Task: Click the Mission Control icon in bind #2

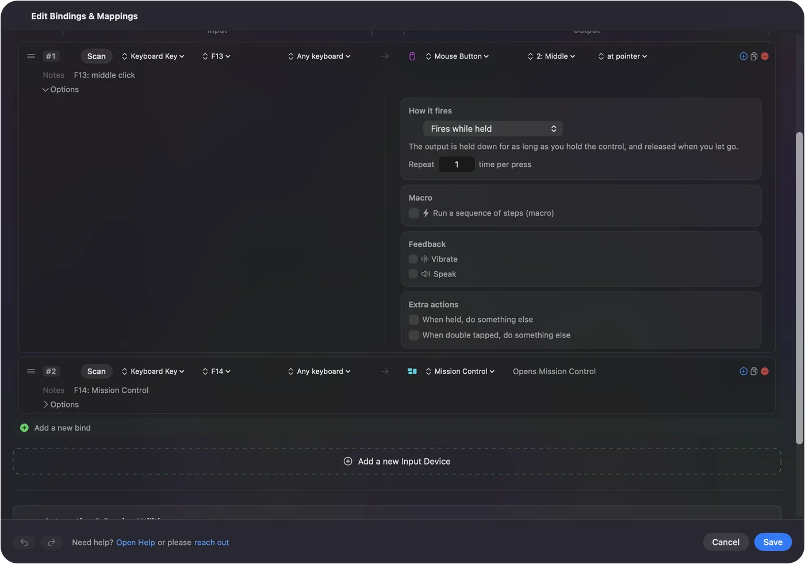Action: 412,371
